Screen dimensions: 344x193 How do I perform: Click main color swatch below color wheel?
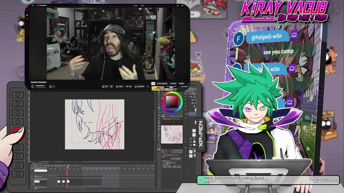(162, 113)
